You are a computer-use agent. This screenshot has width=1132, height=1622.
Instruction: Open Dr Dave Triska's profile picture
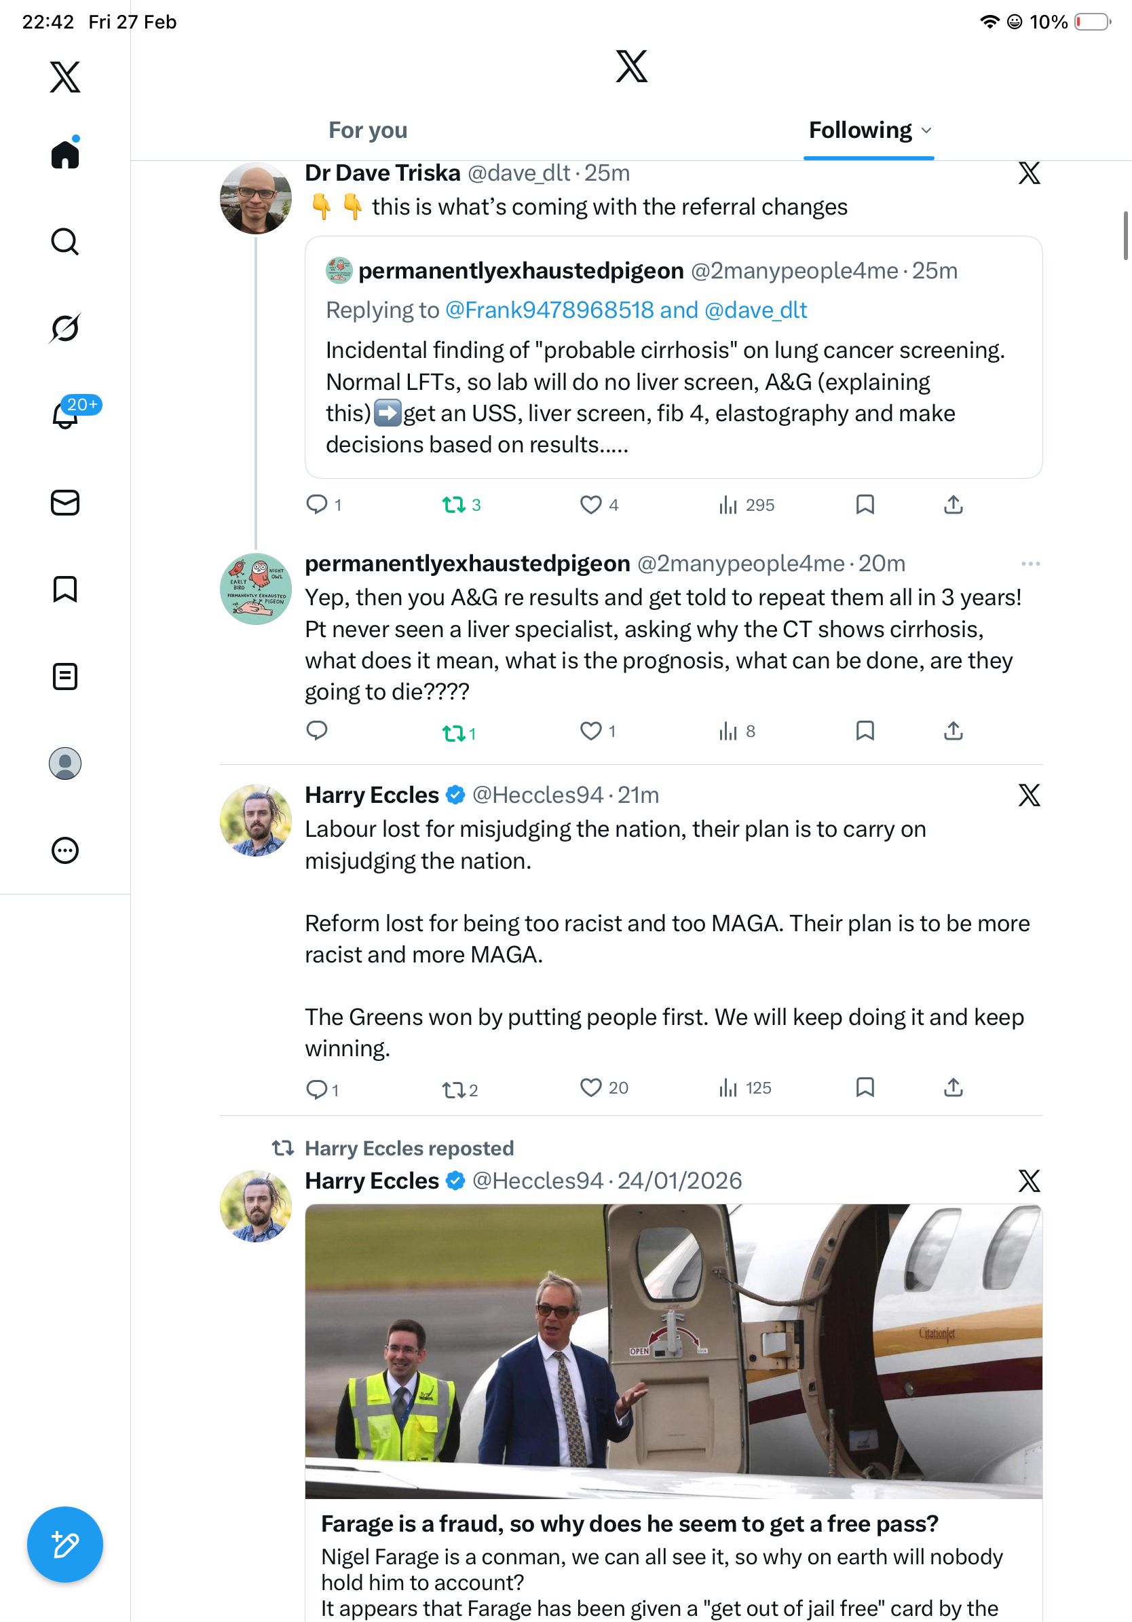(x=255, y=198)
